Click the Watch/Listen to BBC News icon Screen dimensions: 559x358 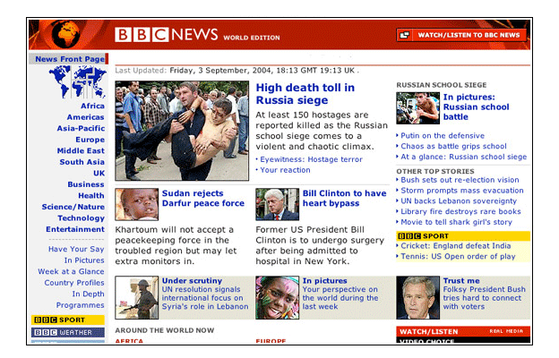(x=405, y=35)
